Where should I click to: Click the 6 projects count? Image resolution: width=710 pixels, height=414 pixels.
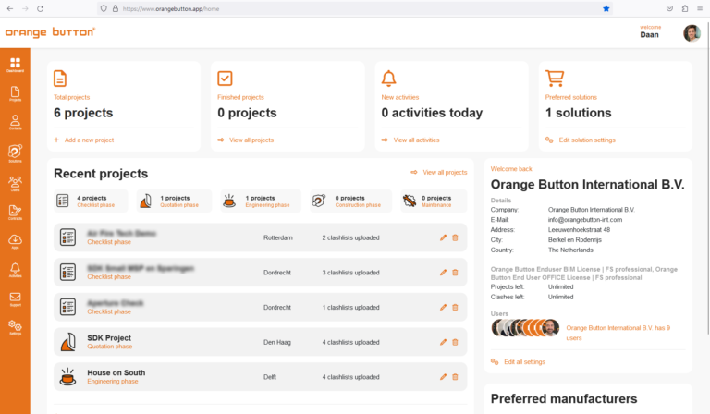click(x=83, y=113)
